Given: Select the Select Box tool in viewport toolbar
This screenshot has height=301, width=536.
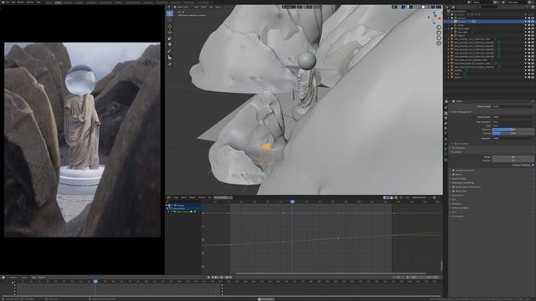Looking at the screenshot, I should pos(170,13).
